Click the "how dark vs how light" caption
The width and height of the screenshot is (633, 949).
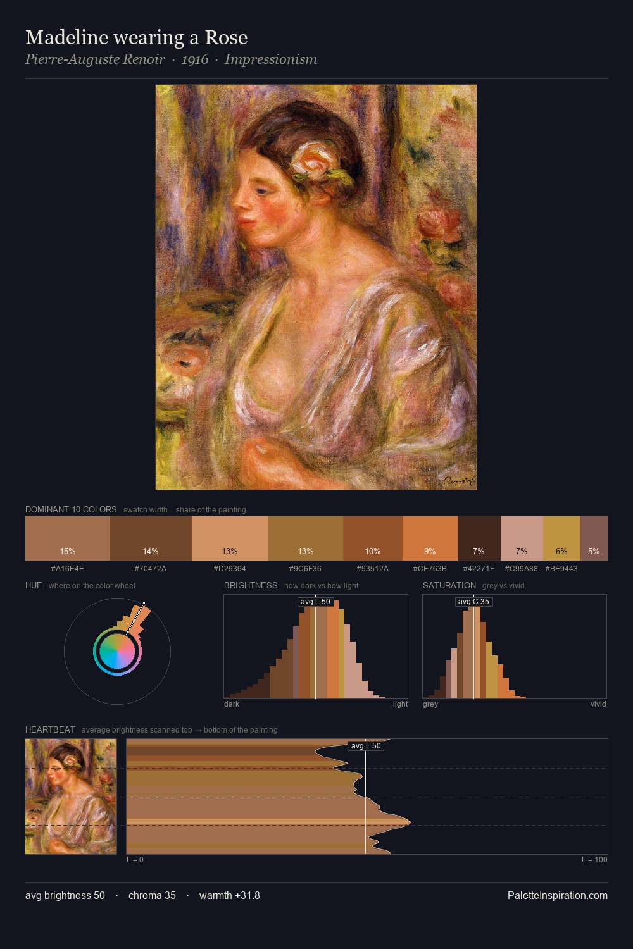click(322, 585)
